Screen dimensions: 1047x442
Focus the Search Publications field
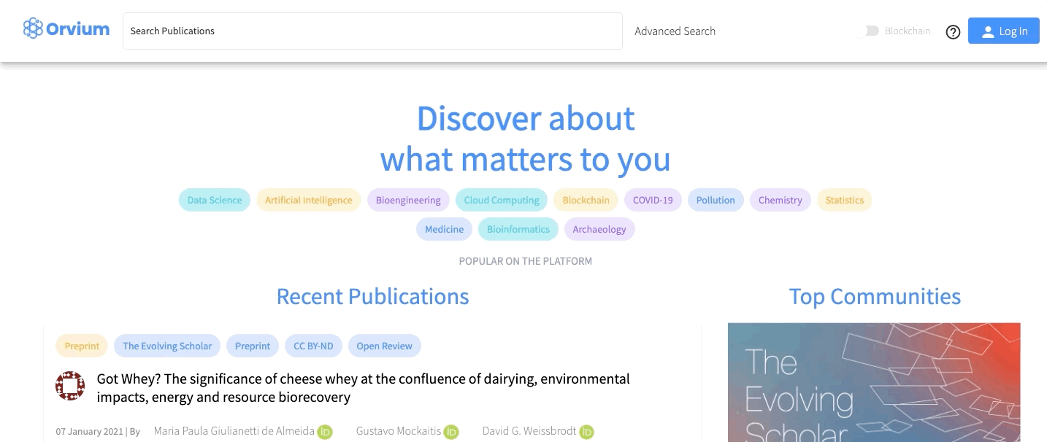372,31
